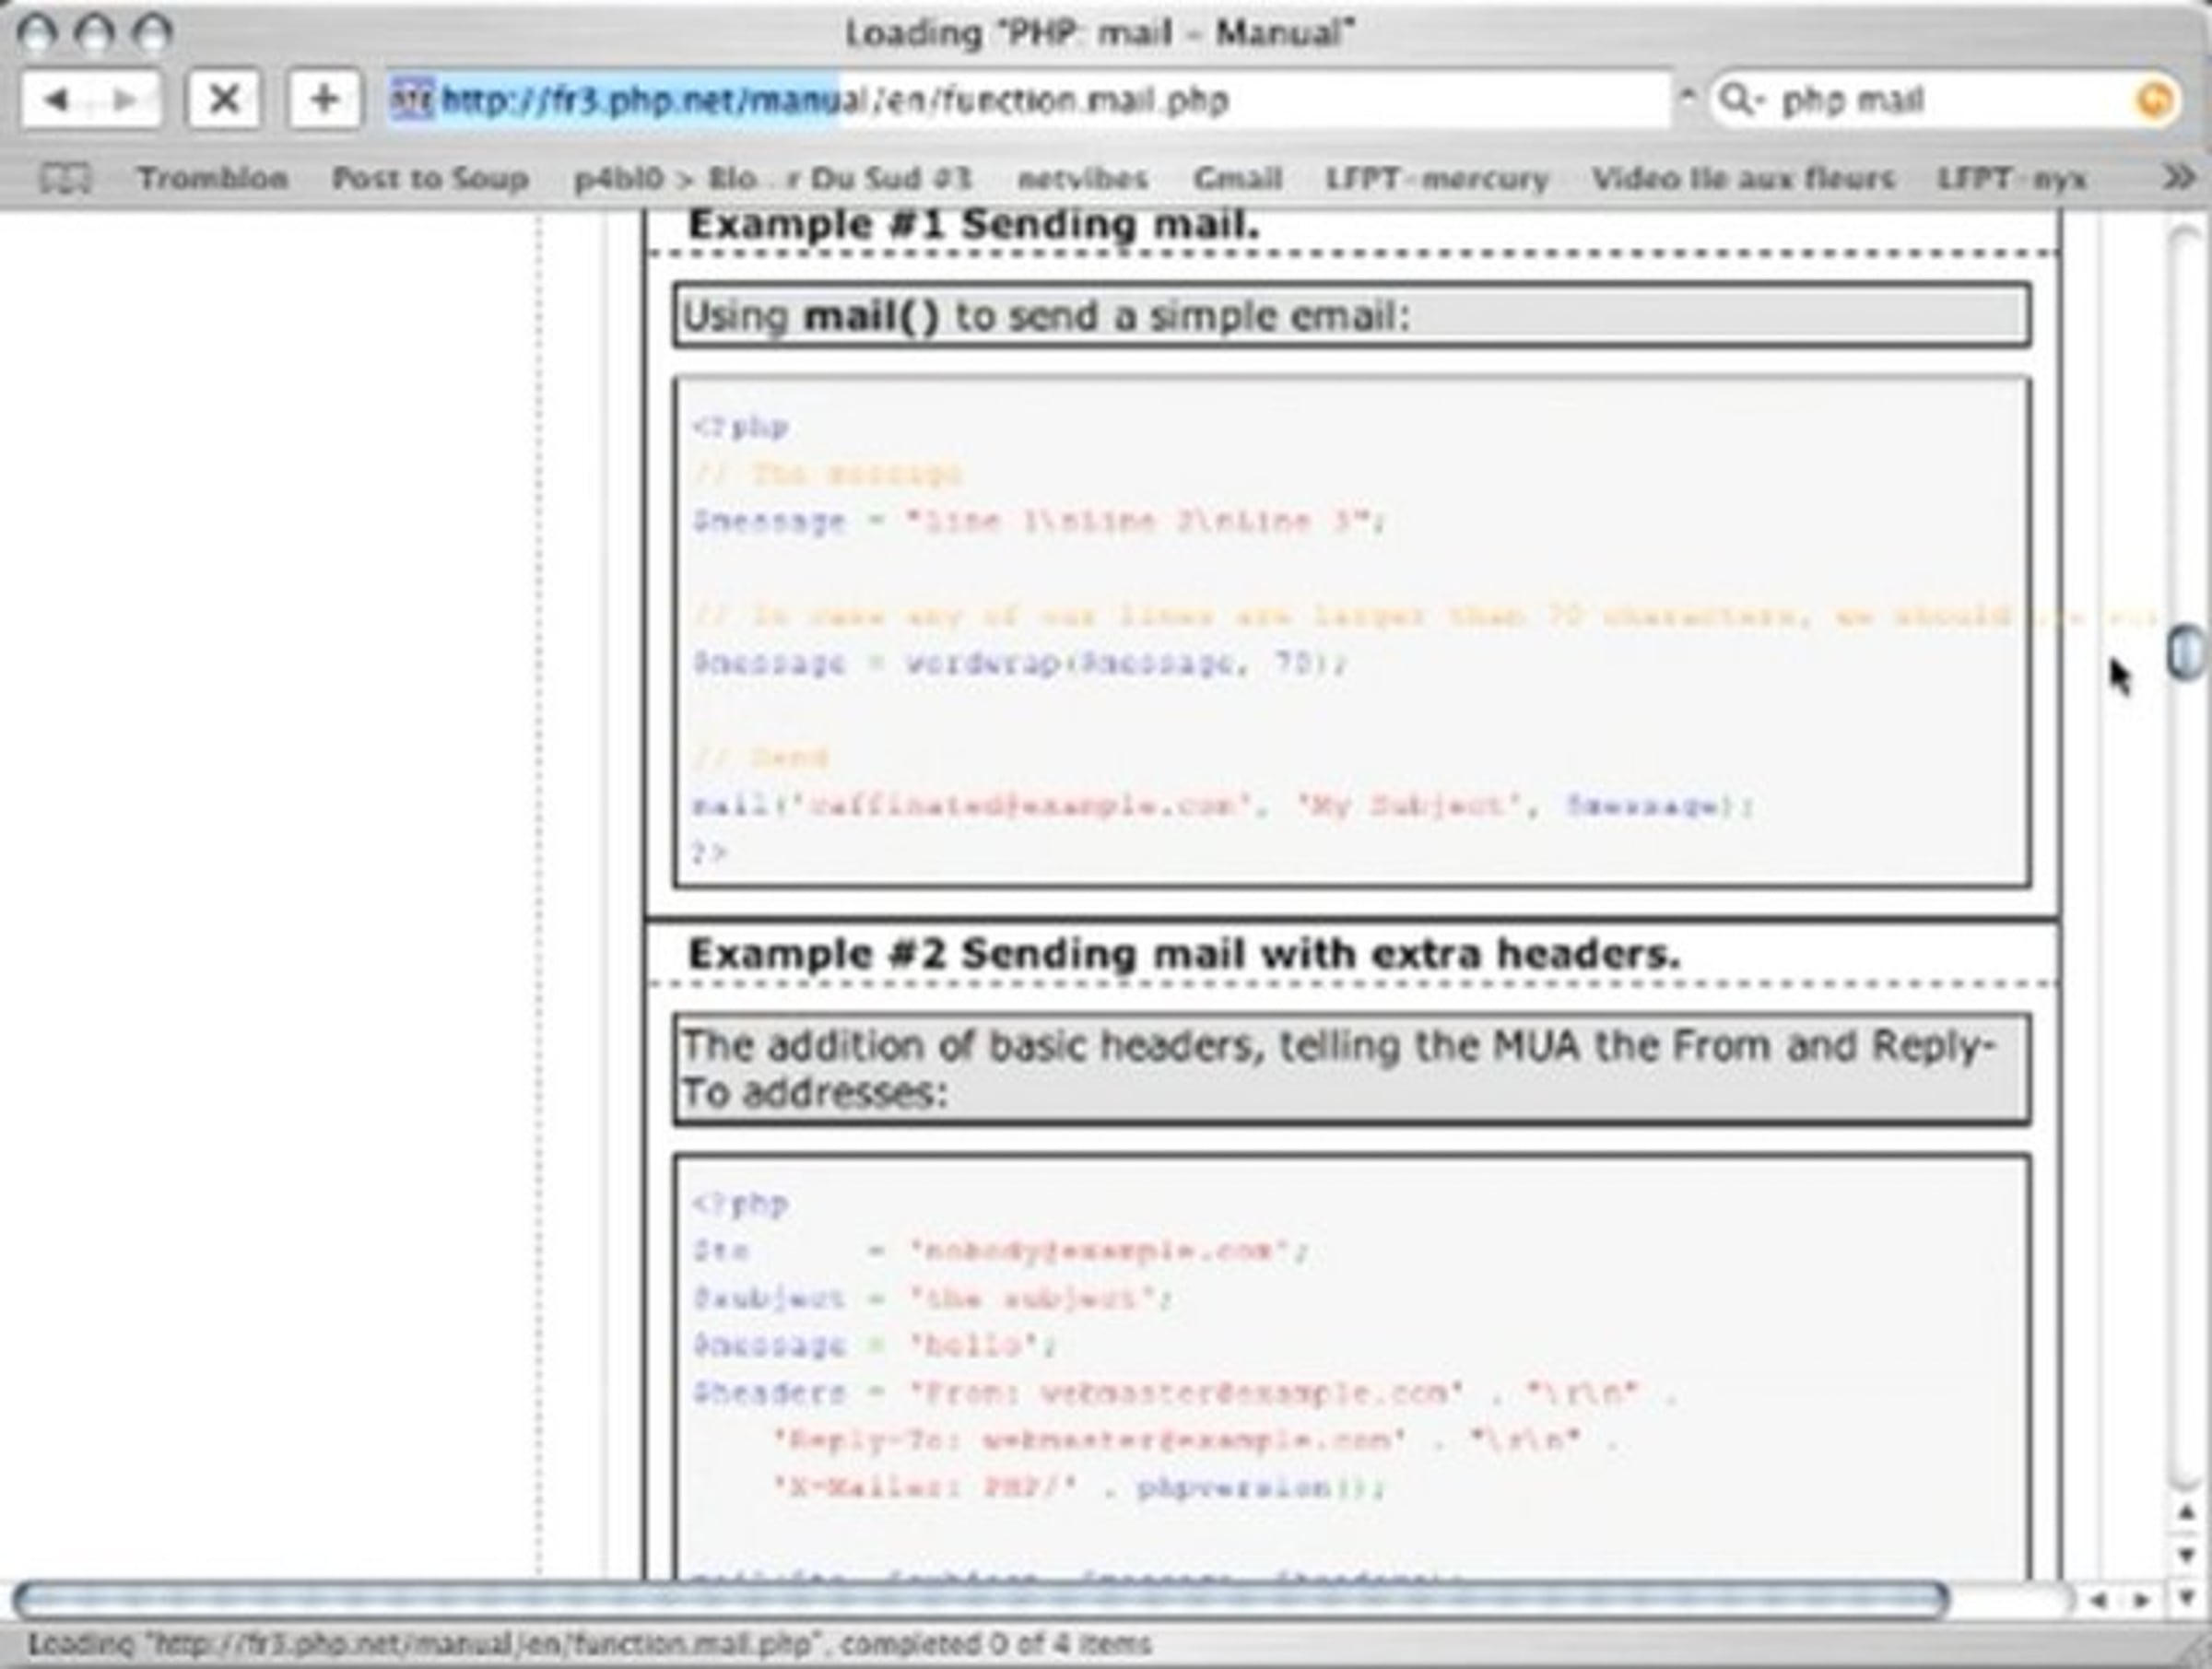Click the '?>' closing tag in Example #1
Screen dimensions: 2212x1669
click(710, 852)
